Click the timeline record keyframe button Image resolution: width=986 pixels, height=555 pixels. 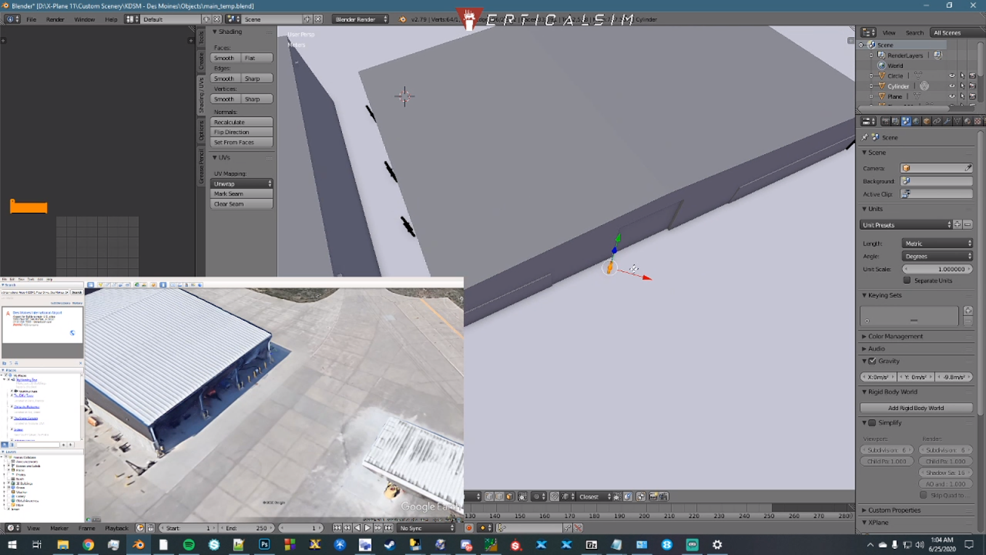(x=469, y=528)
